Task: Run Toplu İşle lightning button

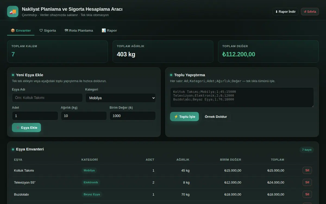Action: (x=184, y=117)
